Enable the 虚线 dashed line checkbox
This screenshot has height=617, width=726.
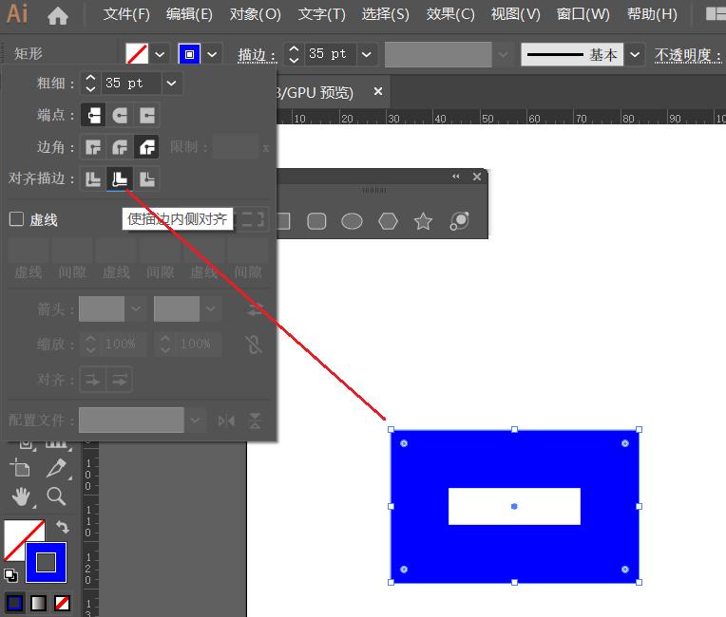tap(17, 218)
